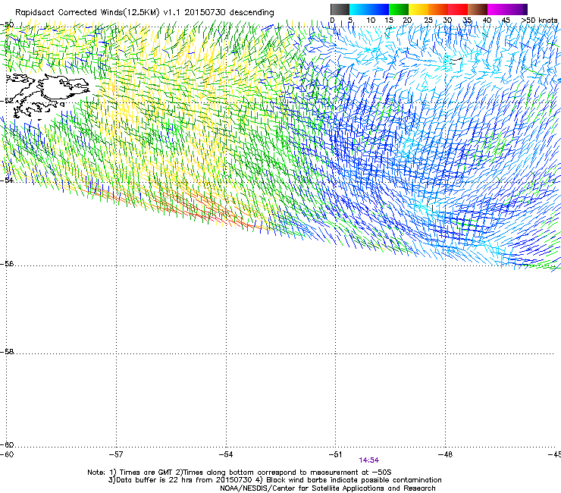Click the blue 10-15 knots legend segment
This screenshot has height=493, width=561.
379,9
